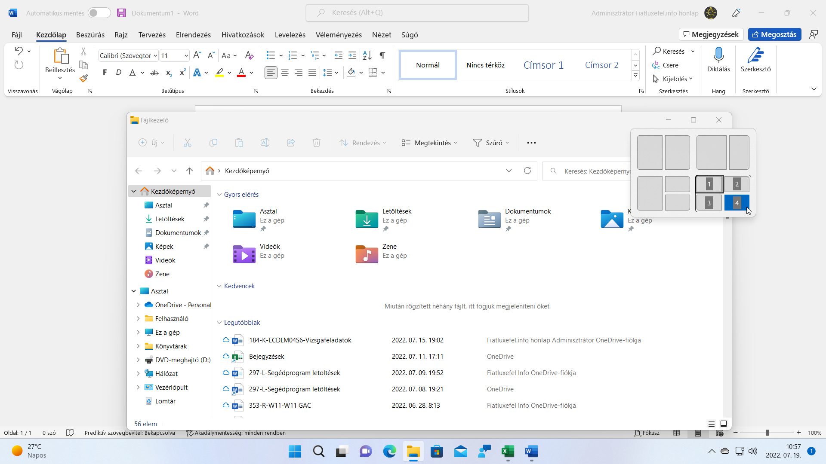Click the delete trash icon in Fájlkezelő
Image resolution: width=826 pixels, height=464 pixels.
(x=317, y=143)
